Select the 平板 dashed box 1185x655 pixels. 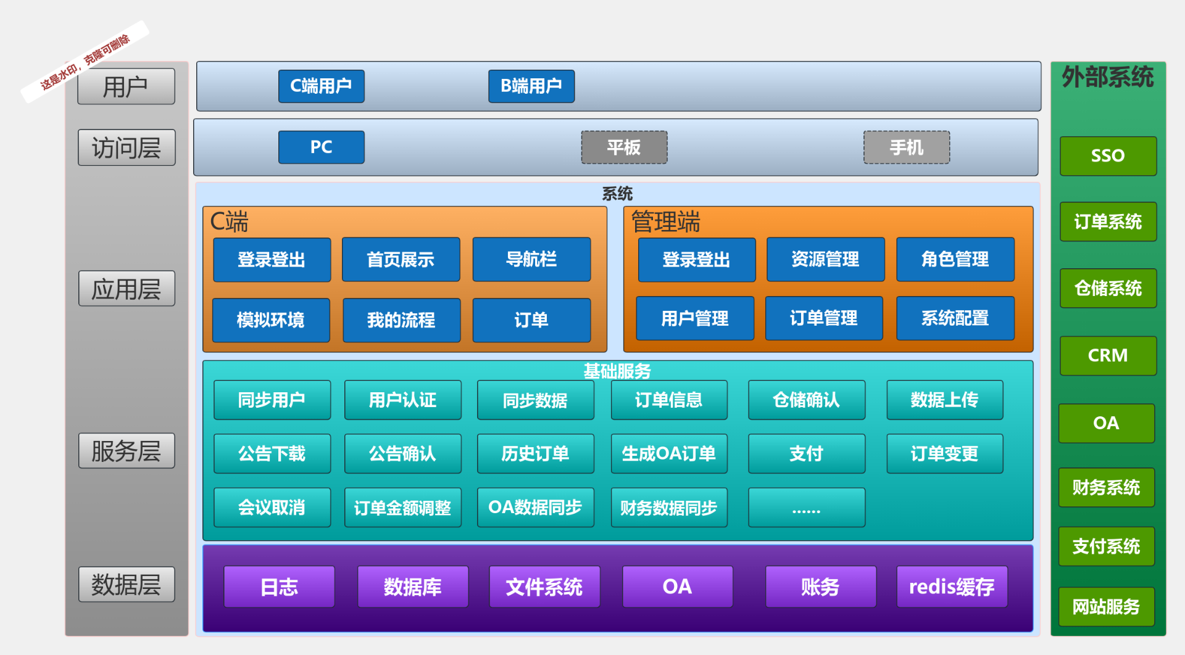tap(623, 147)
